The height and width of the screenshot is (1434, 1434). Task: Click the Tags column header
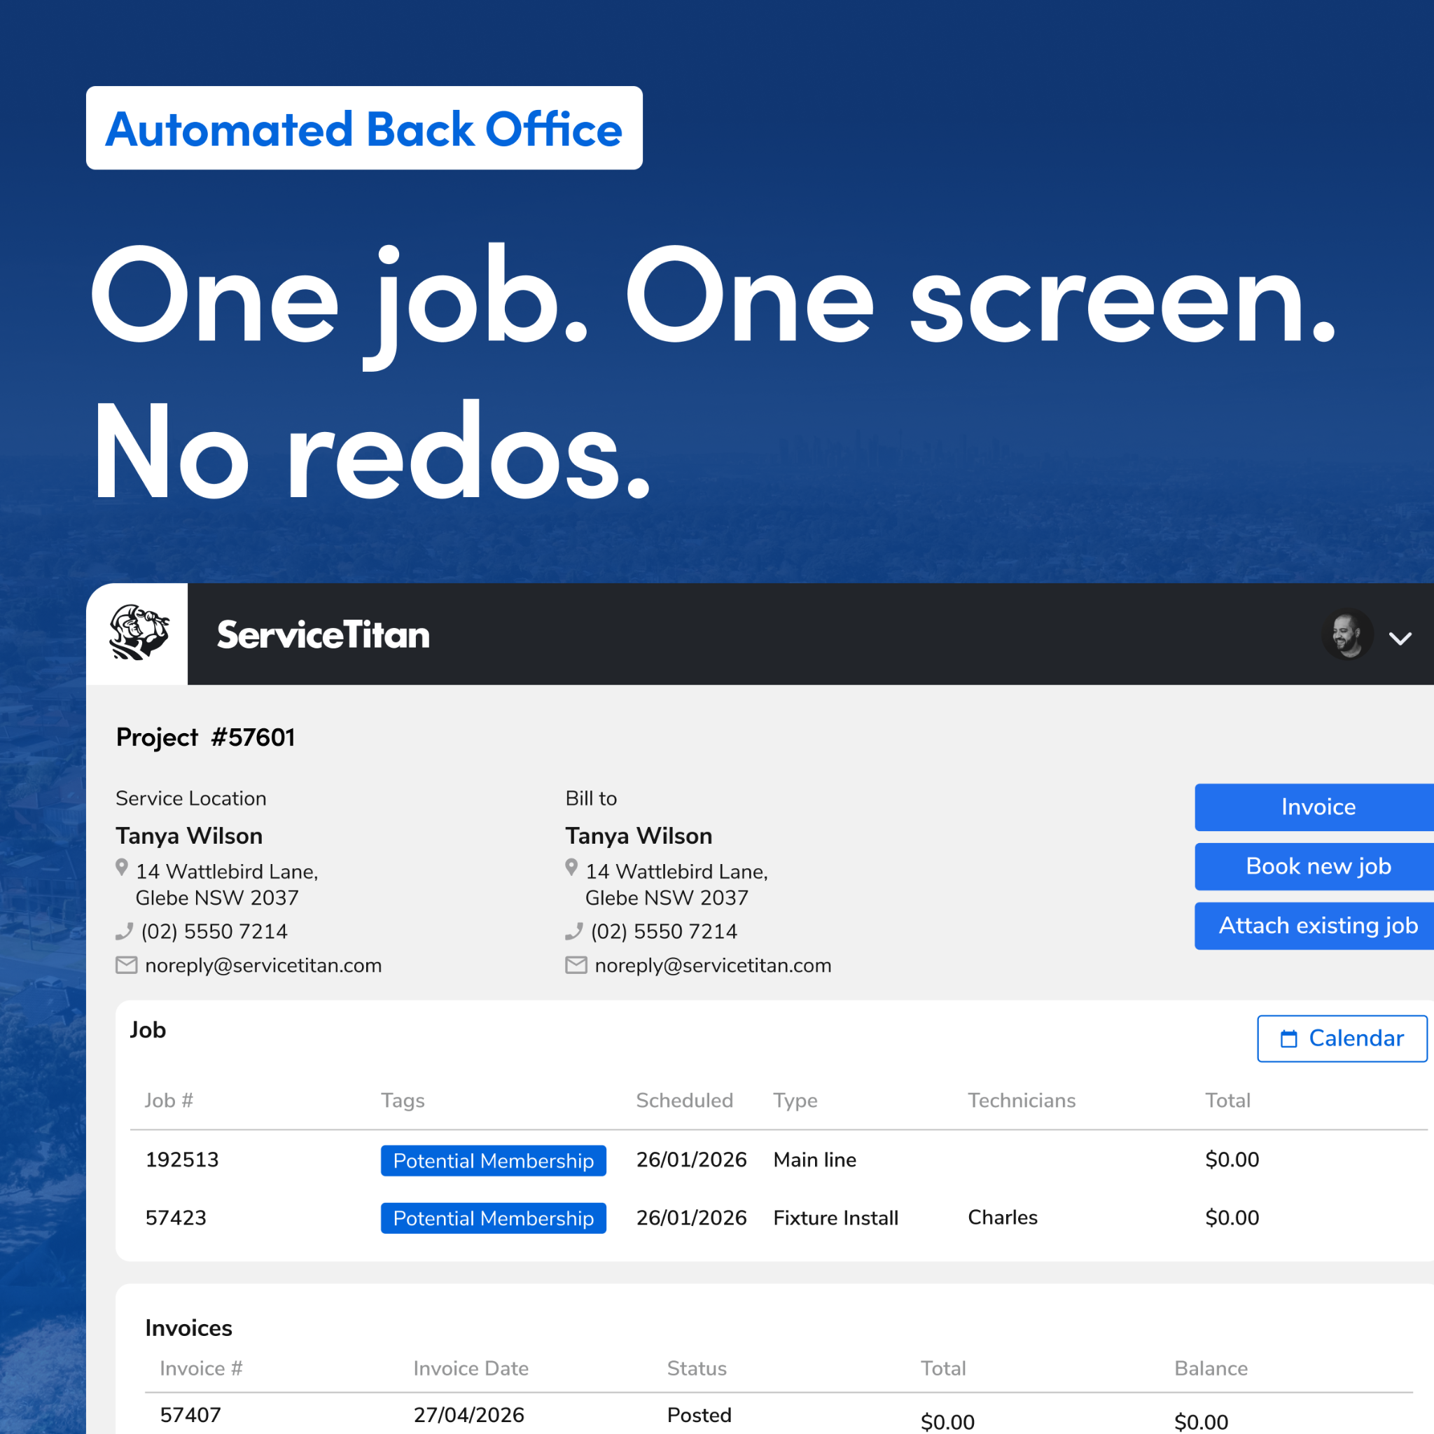coord(403,1100)
